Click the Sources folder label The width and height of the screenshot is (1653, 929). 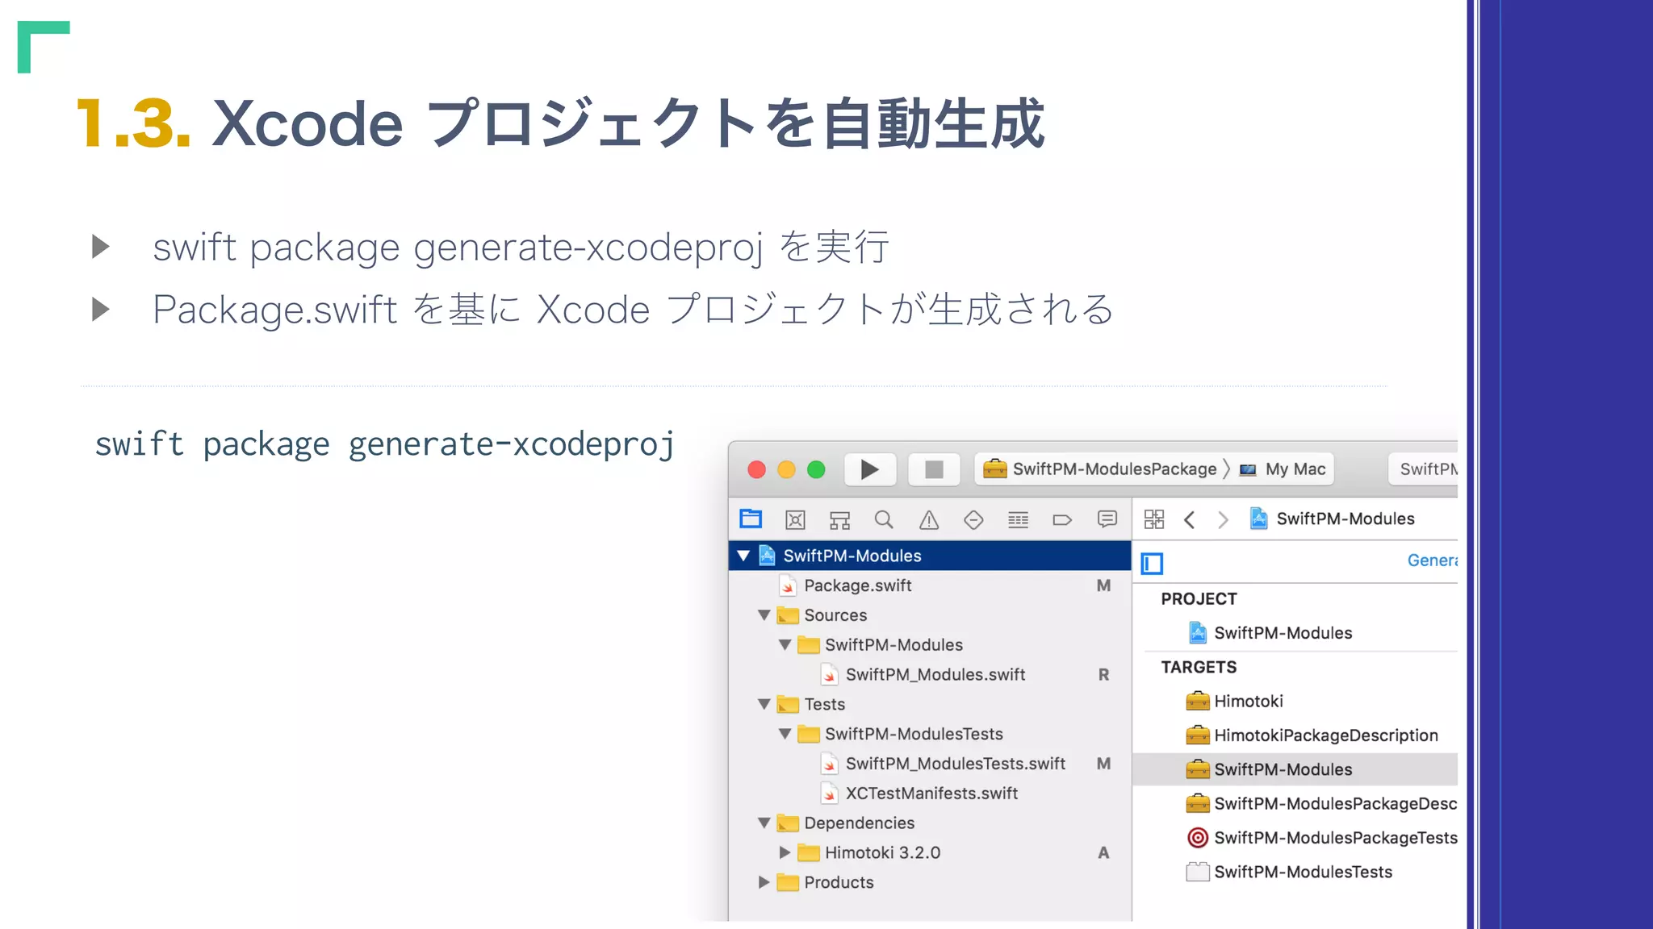pyautogui.click(x=835, y=615)
